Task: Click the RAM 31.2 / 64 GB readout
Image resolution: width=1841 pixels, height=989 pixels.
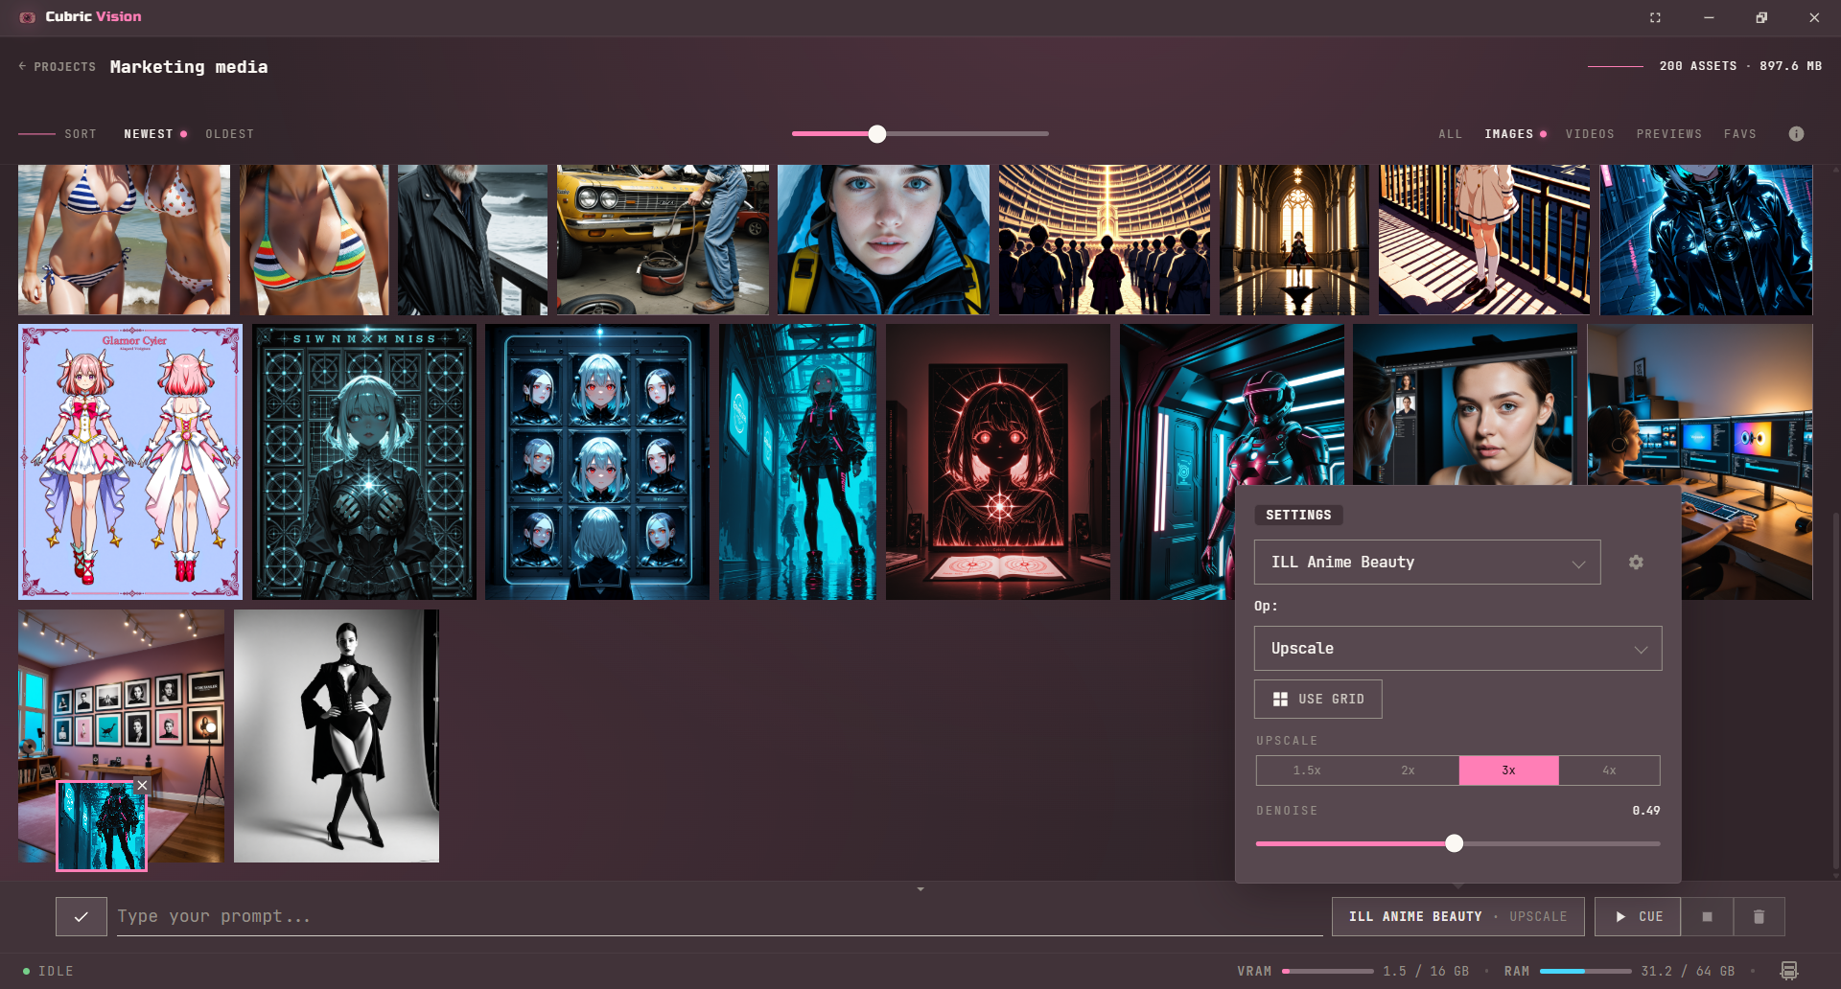Action: pos(1619,971)
